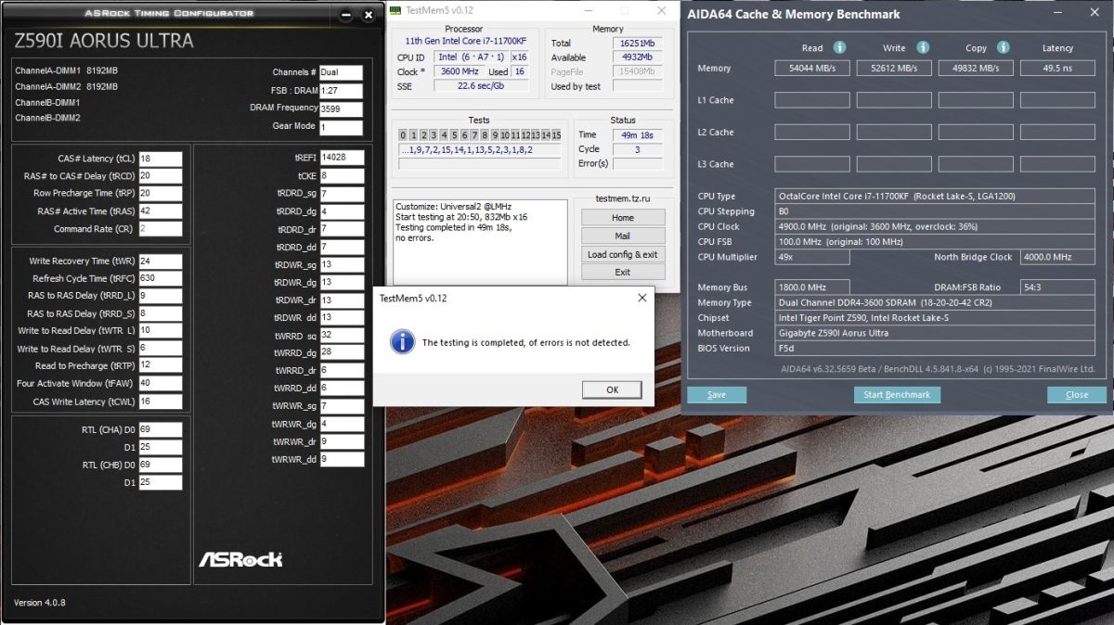
Task: Click the tRDRD_sg value field
Action: 342,194
